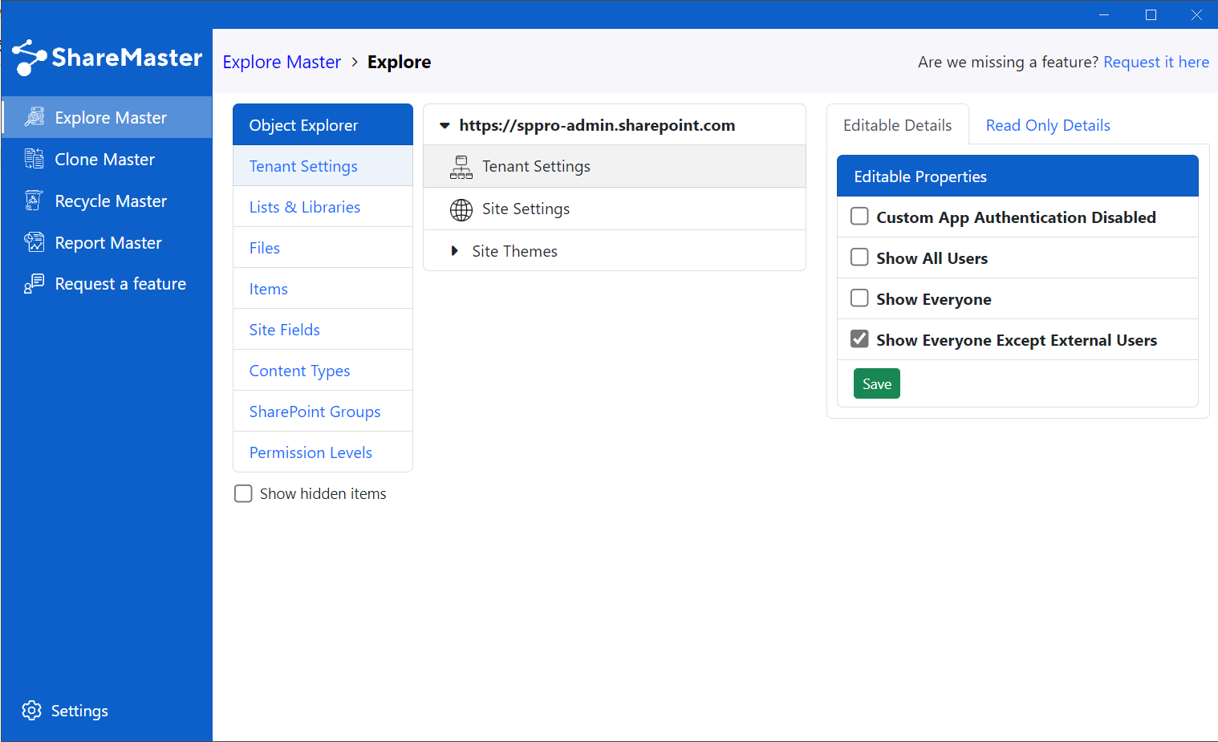The height and width of the screenshot is (742, 1218).
Task: Toggle the Show hidden items checkbox
Action: [x=243, y=493]
